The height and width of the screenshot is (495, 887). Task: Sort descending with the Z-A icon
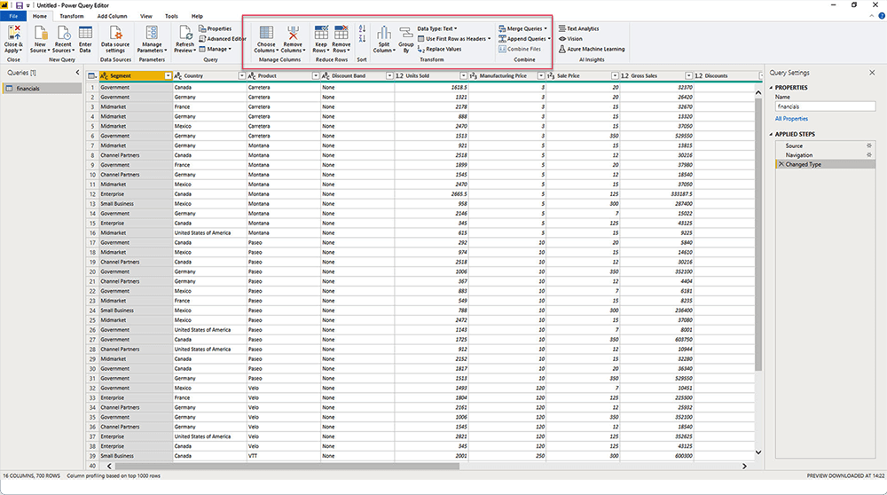pos(362,38)
